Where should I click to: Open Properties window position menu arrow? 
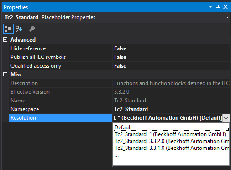[210, 7]
